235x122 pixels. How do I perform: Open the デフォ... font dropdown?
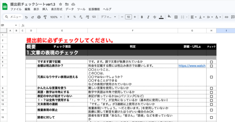click(108, 17)
